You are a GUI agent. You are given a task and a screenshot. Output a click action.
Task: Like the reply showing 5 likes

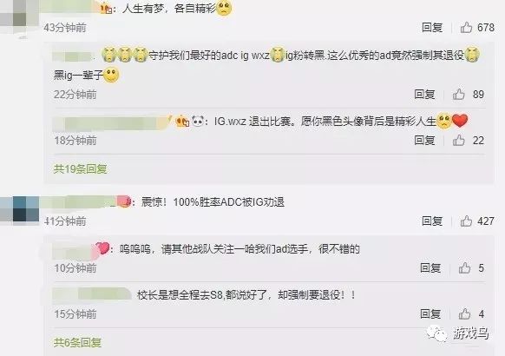464,267
